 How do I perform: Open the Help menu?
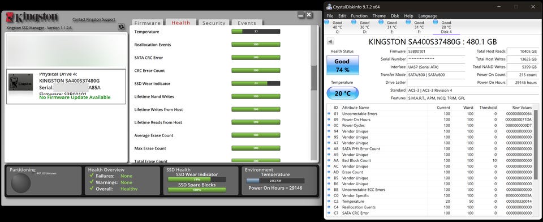click(x=408, y=16)
